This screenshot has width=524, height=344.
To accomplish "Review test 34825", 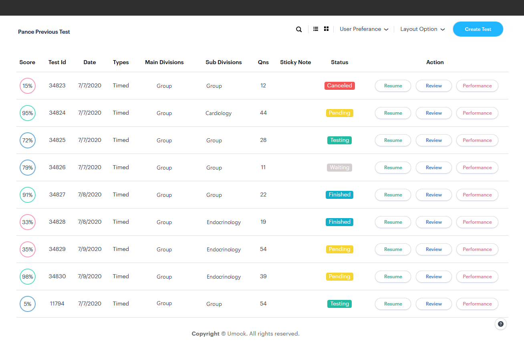I will [x=434, y=140].
